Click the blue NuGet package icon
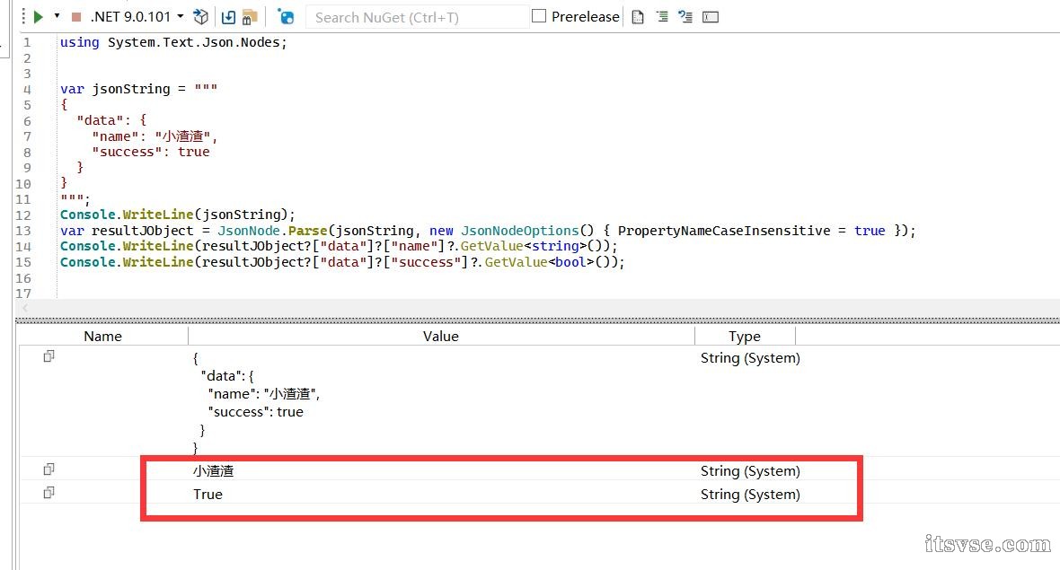The width and height of the screenshot is (1060, 570). tap(286, 17)
